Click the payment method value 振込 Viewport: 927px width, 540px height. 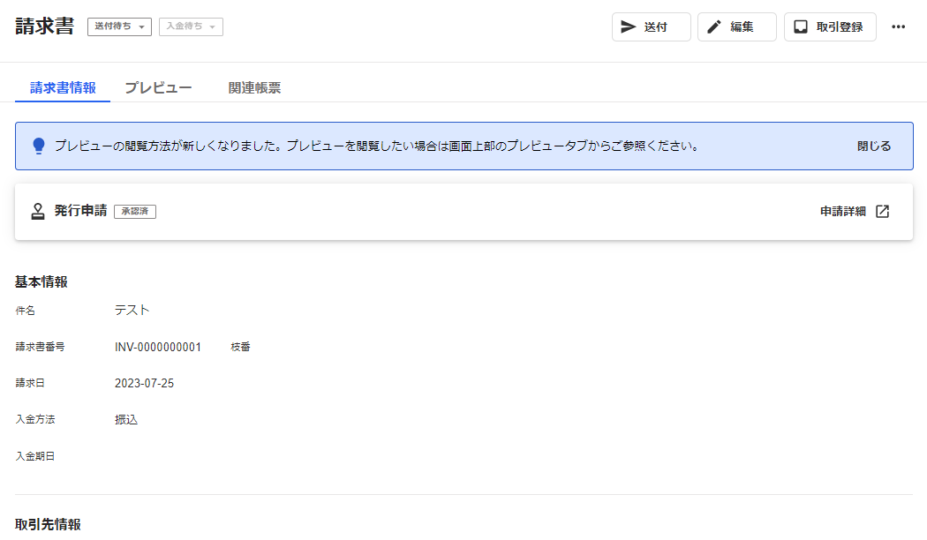126,419
